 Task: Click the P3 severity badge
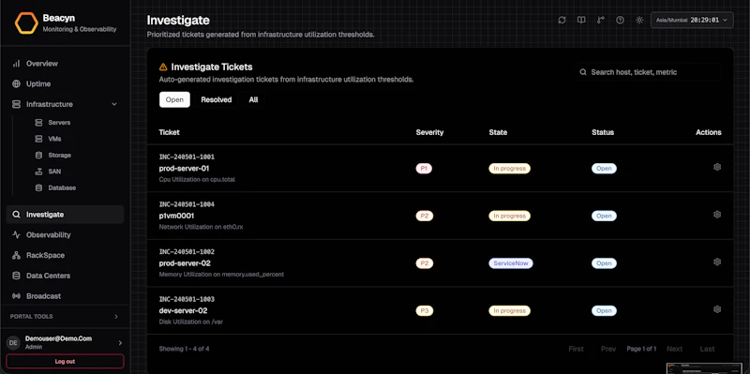click(x=425, y=311)
